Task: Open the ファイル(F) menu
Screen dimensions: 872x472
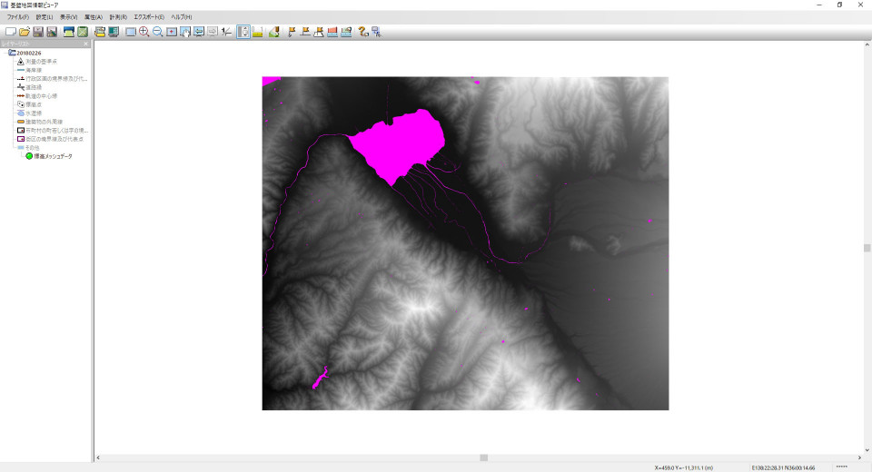Action: [17, 17]
